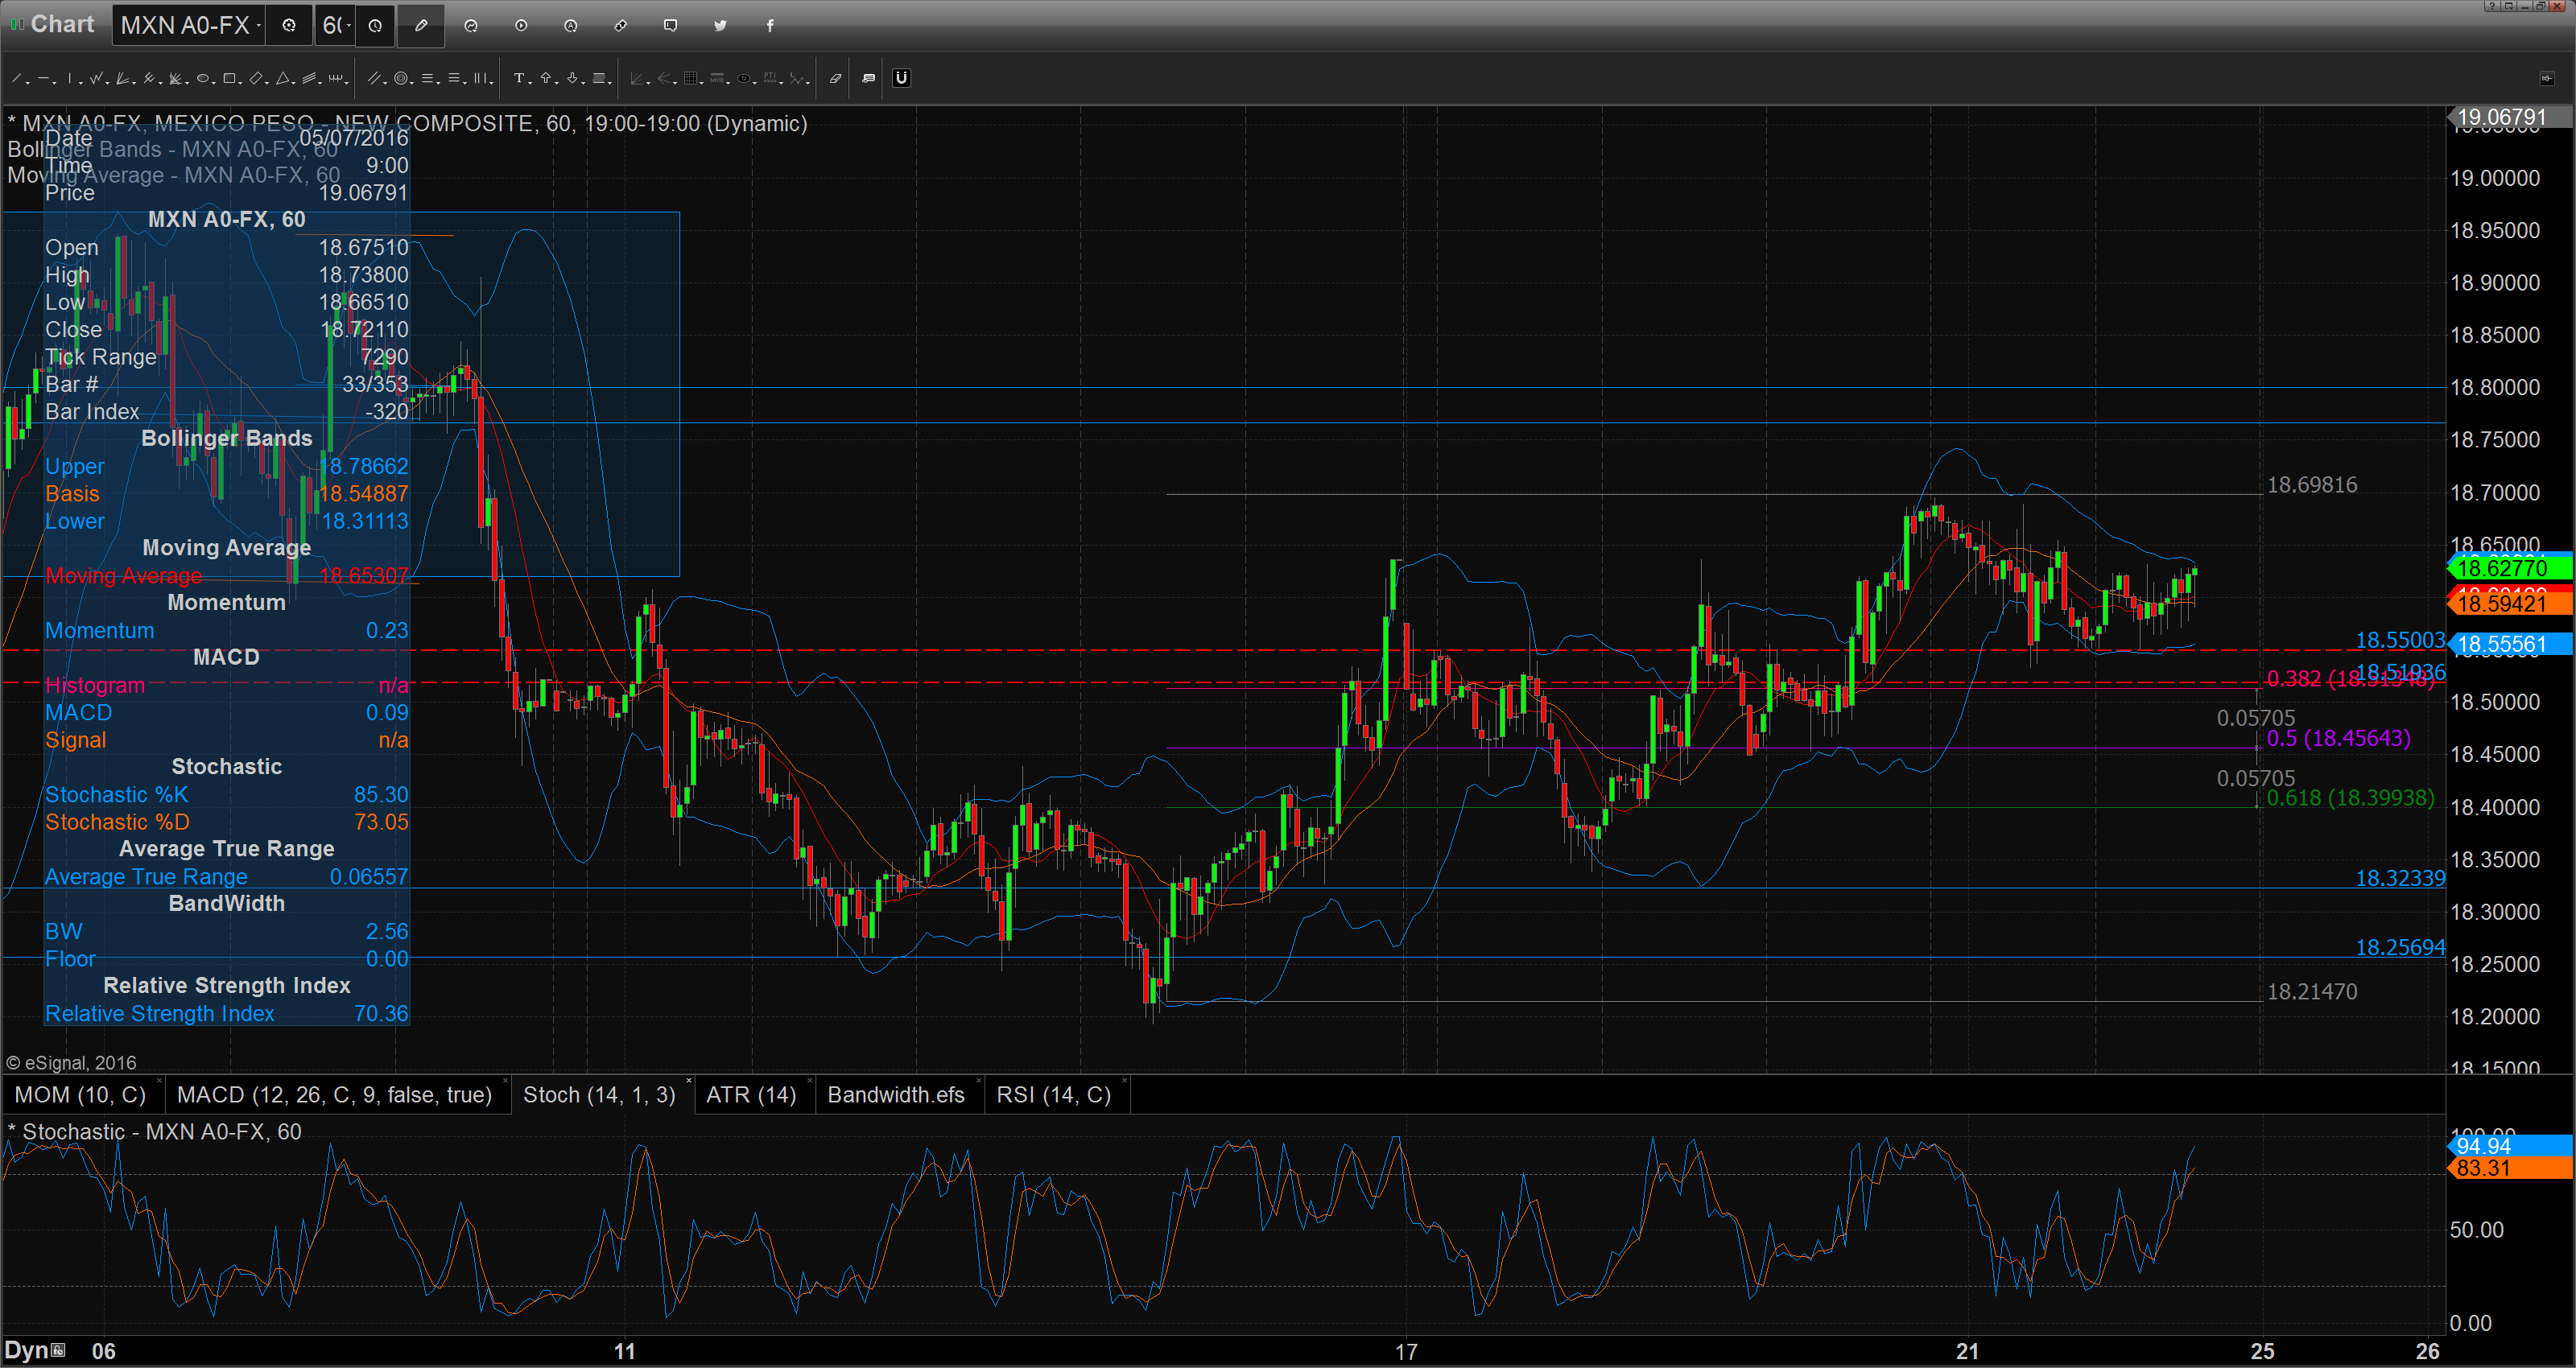Image resolution: width=2576 pixels, height=1368 pixels.
Task: Click the comment bubble icon in top toolbar
Action: (670, 26)
